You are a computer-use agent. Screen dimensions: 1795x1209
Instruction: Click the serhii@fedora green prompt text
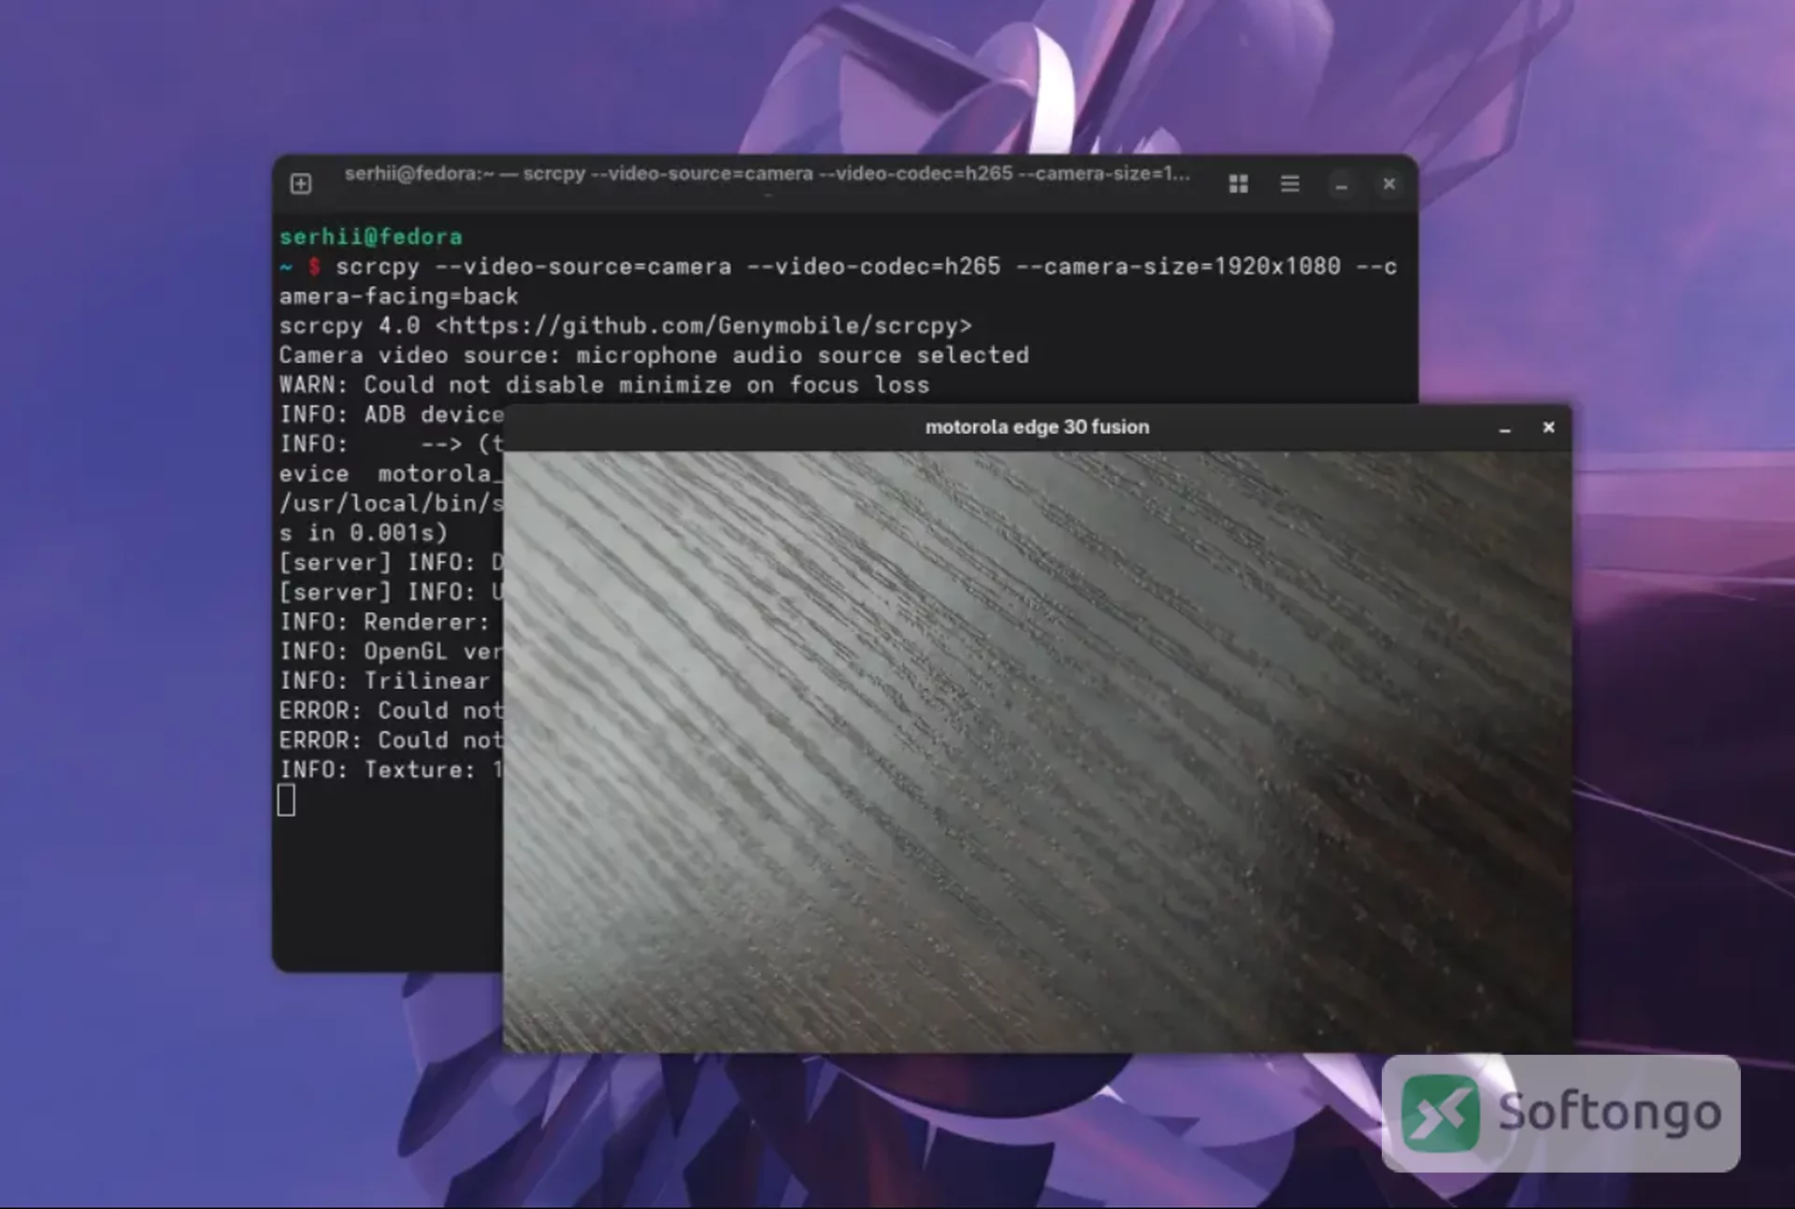[371, 237]
